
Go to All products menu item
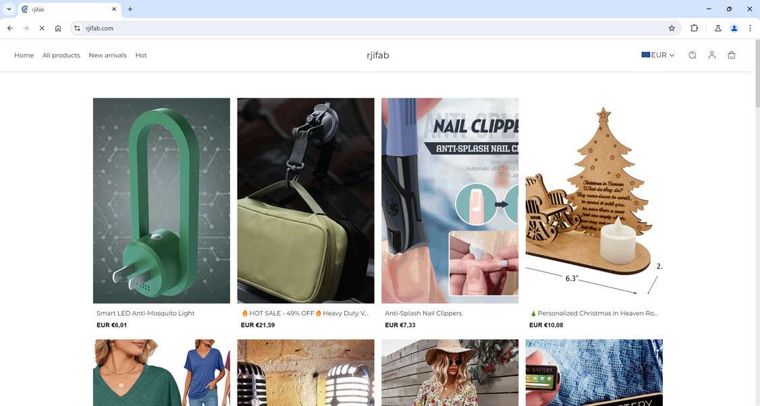click(61, 55)
